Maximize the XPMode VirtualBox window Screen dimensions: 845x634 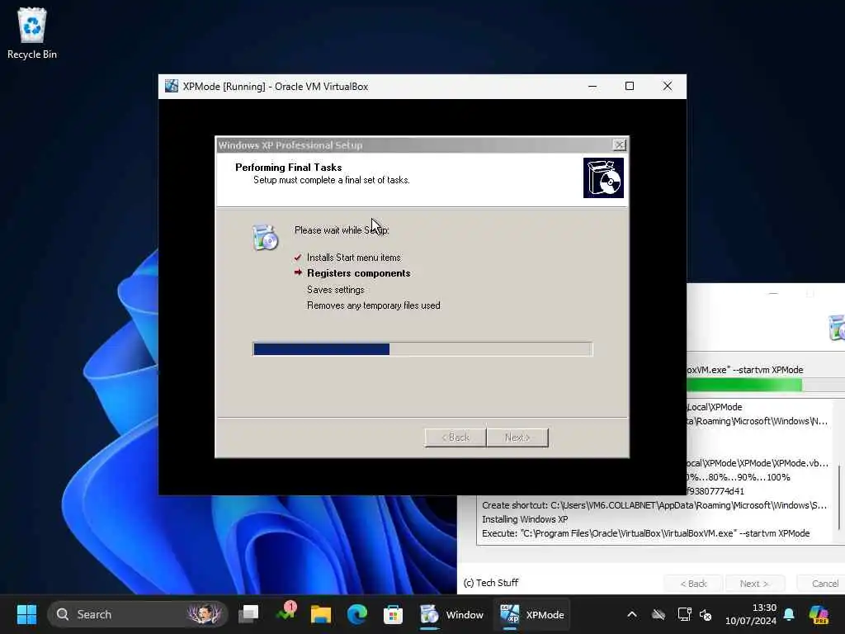click(x=630, y=86)
